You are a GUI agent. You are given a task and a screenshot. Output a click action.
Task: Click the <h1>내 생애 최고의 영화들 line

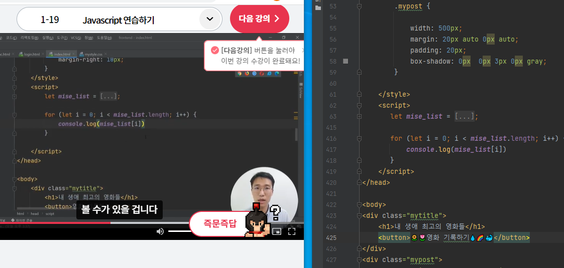(431, 227)
